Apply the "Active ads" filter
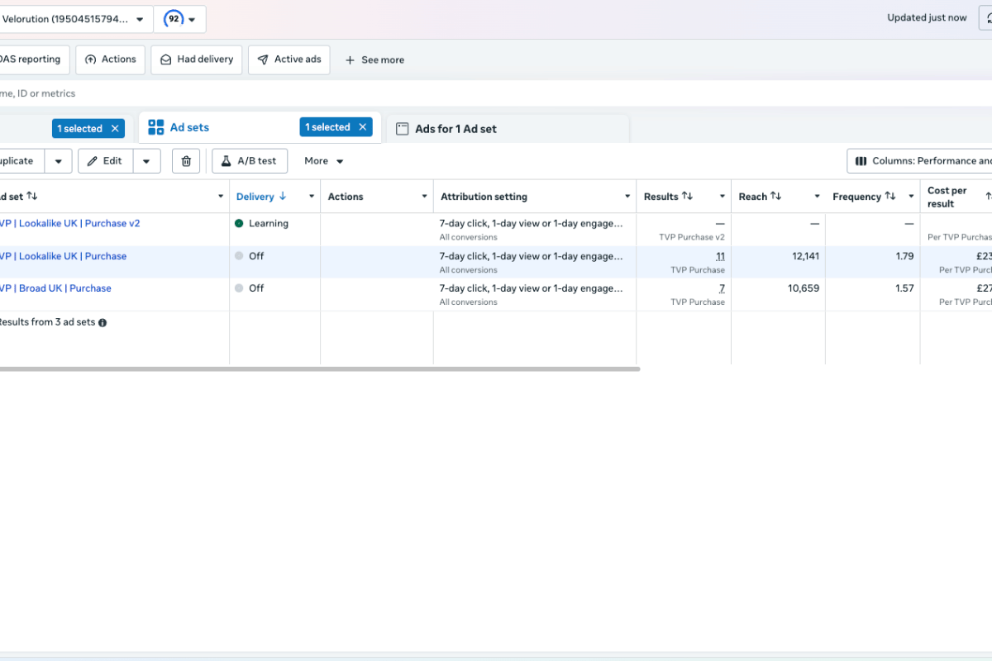The width and height of the screenshot is (992, 661). [289, 59]
